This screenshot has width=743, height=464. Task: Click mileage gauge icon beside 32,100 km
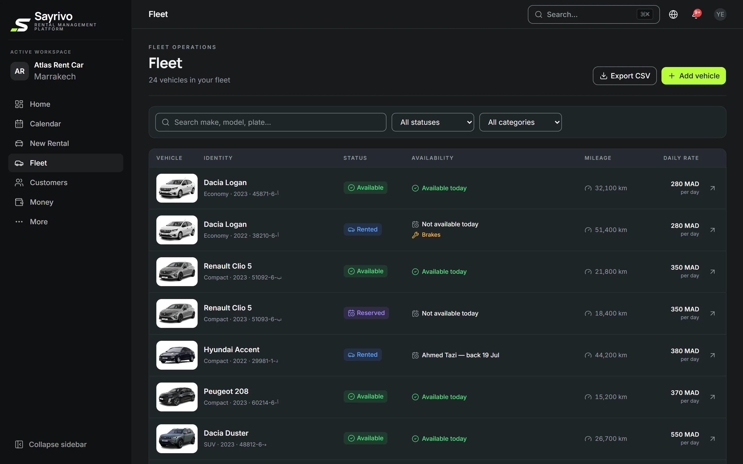pos(588,188)
